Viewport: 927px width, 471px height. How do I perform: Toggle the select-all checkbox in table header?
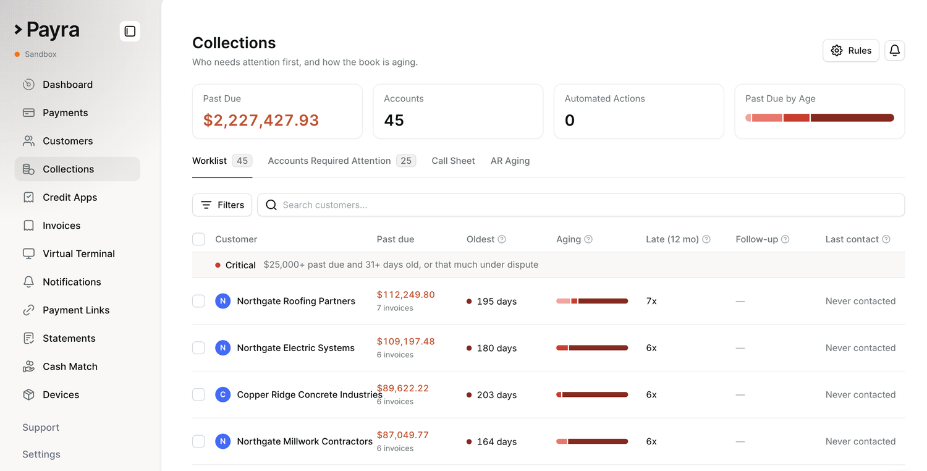tap(198, 239)
